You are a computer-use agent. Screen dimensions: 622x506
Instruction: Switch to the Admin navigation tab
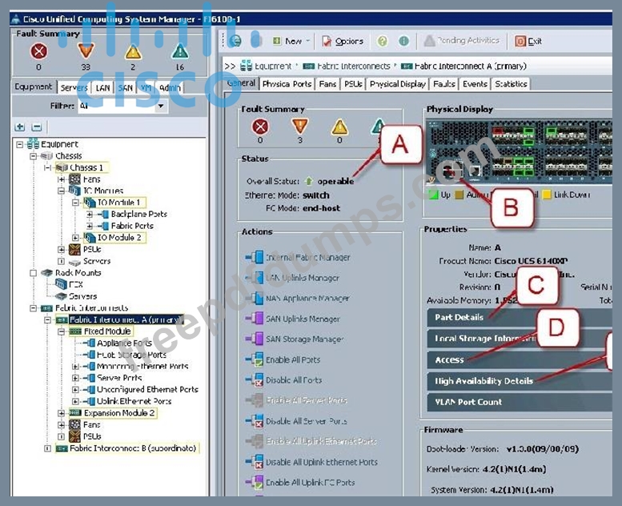[170, 88]
